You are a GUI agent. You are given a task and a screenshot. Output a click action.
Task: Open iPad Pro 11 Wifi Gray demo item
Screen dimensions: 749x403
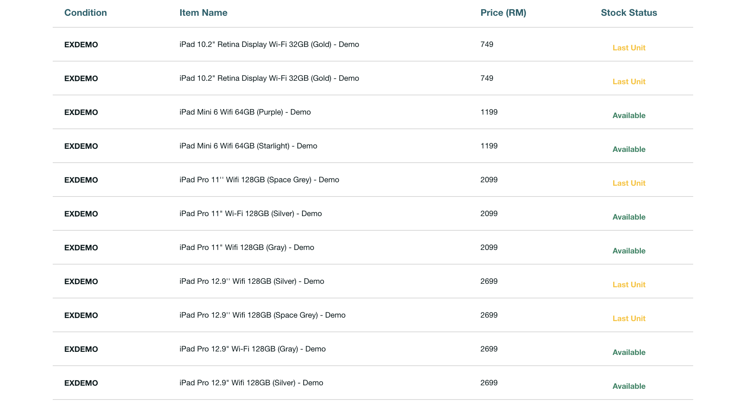tap(247, 248)
